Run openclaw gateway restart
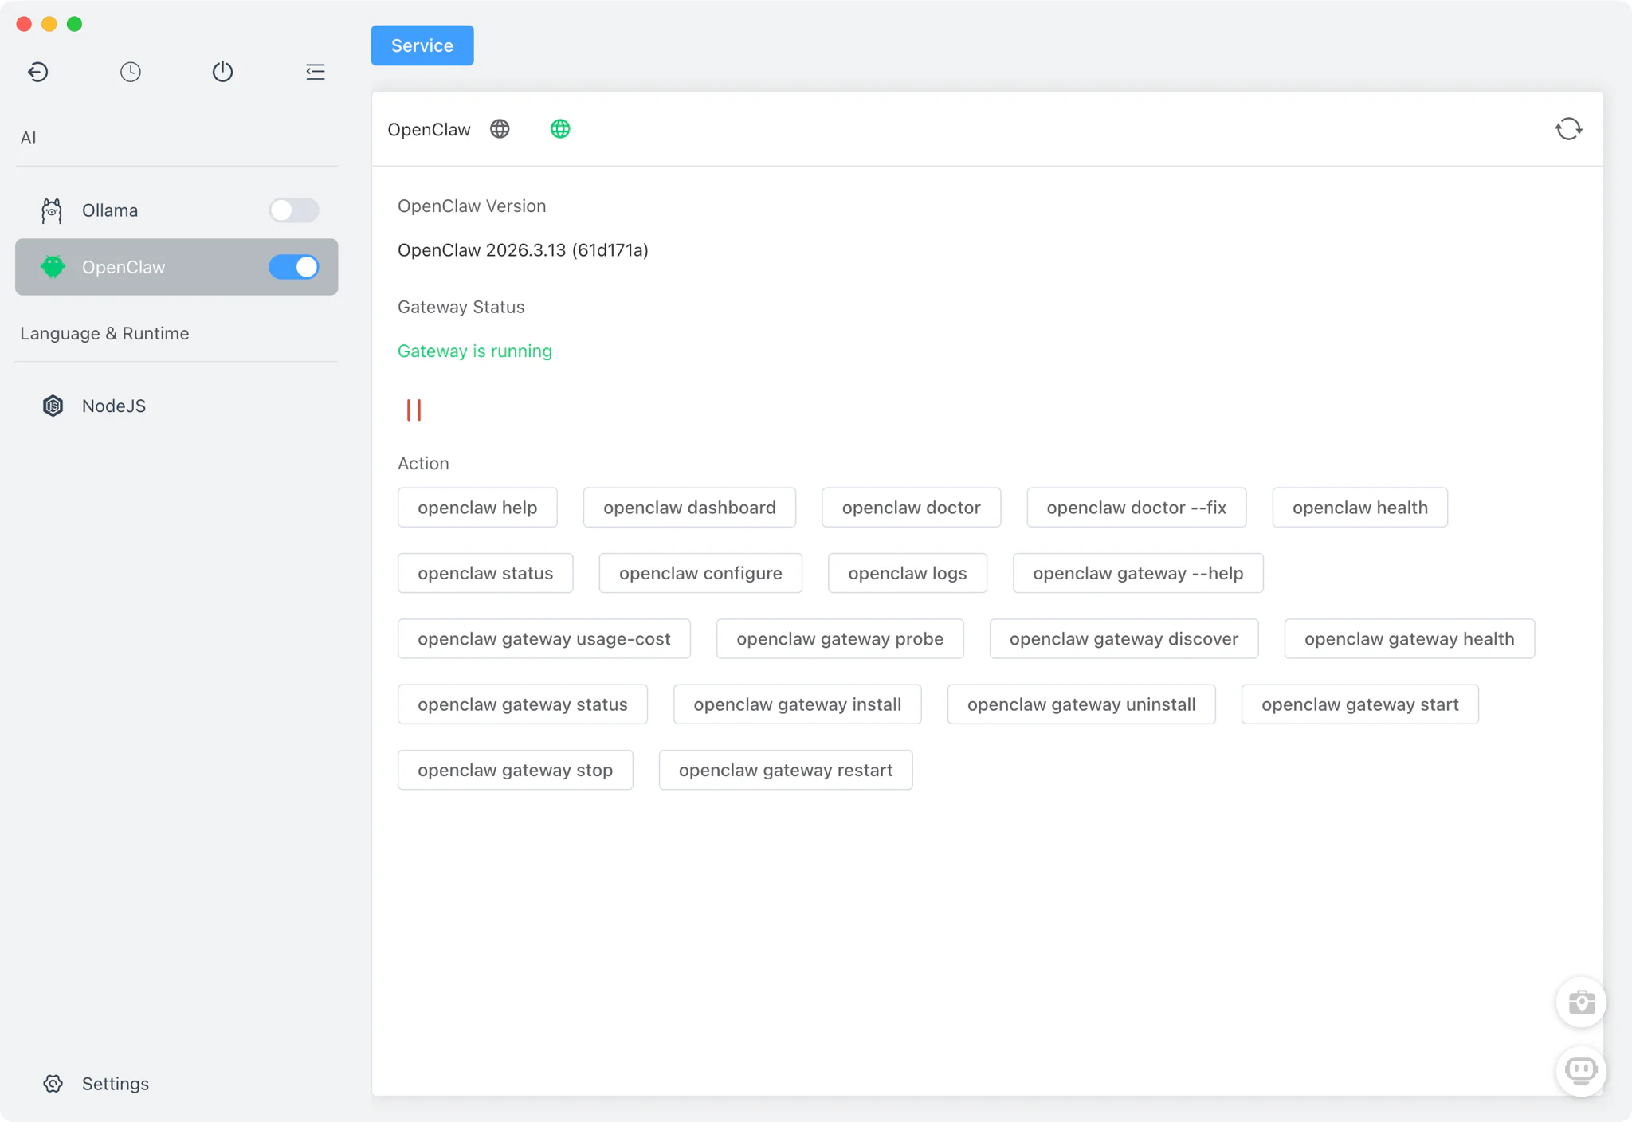 click(x=785, y=770)
